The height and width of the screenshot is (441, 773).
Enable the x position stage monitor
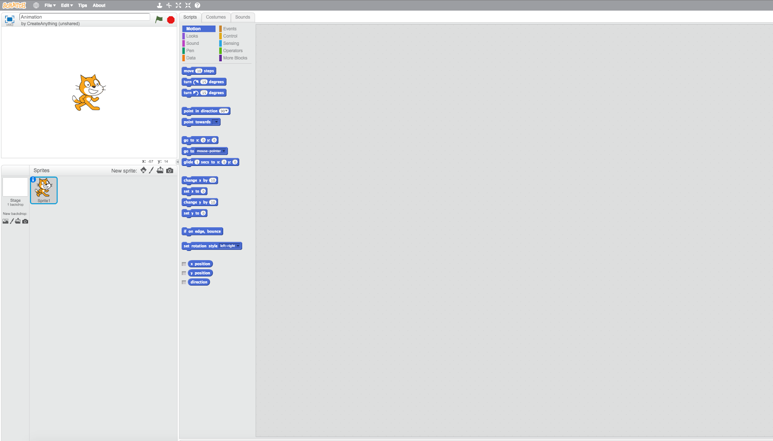(x=184, y=264)
